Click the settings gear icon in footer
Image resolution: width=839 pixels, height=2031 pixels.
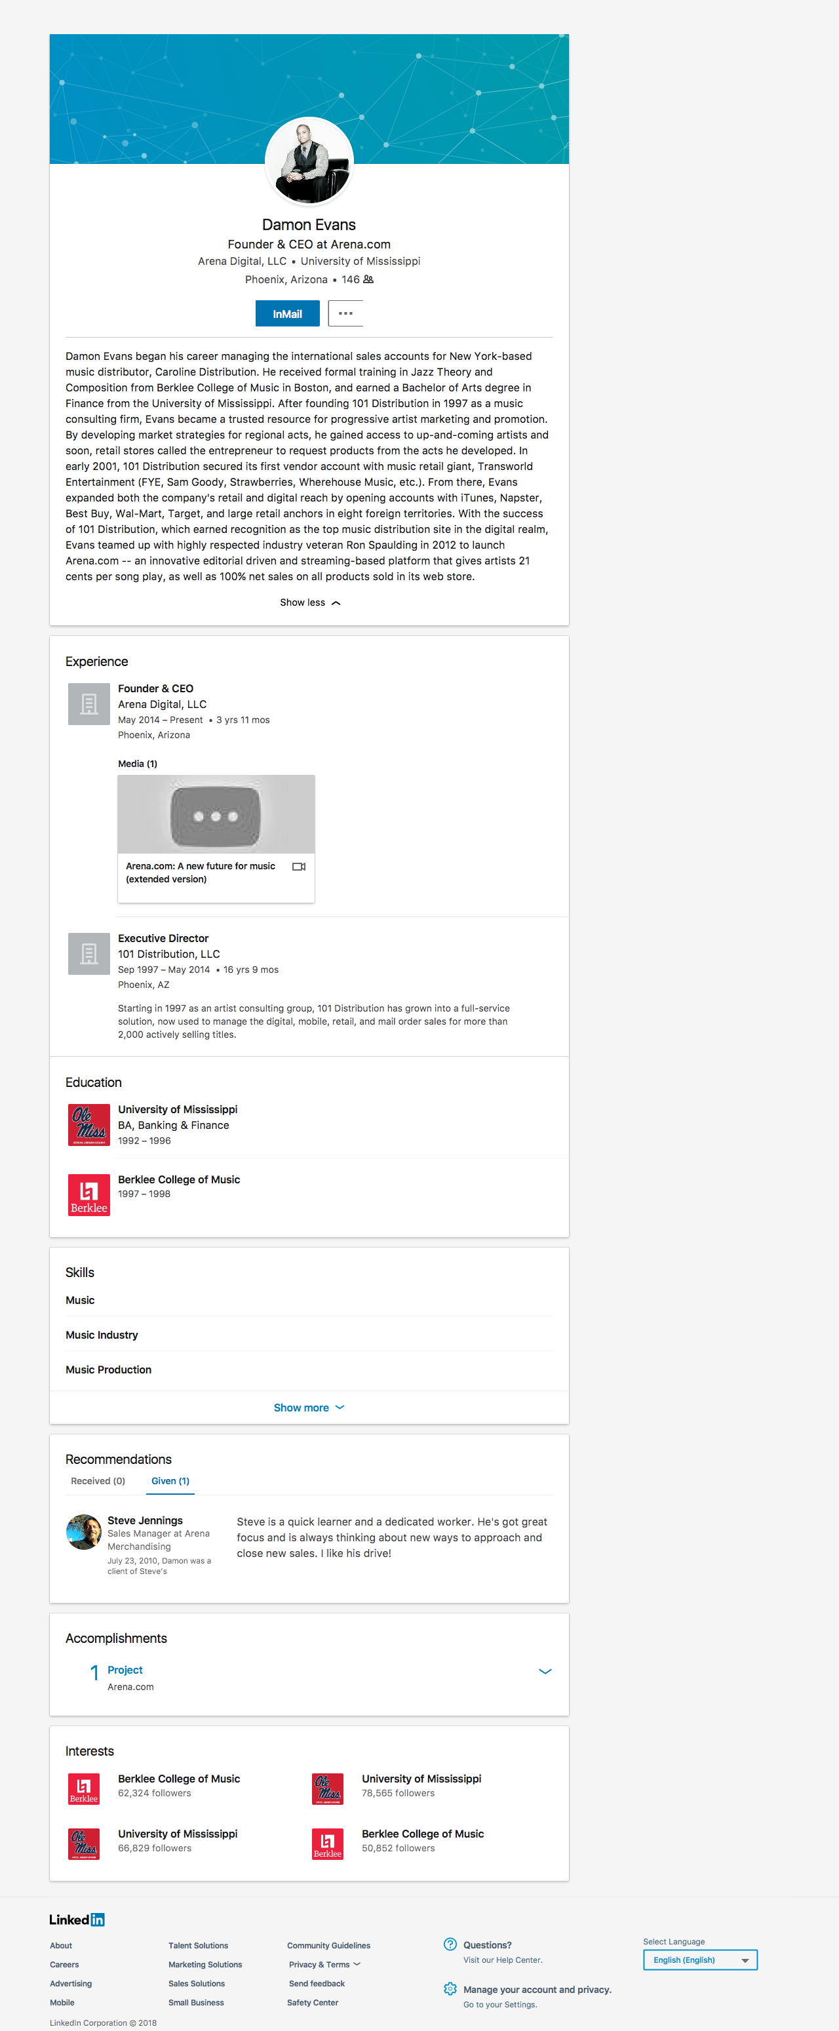(450, 1988)
